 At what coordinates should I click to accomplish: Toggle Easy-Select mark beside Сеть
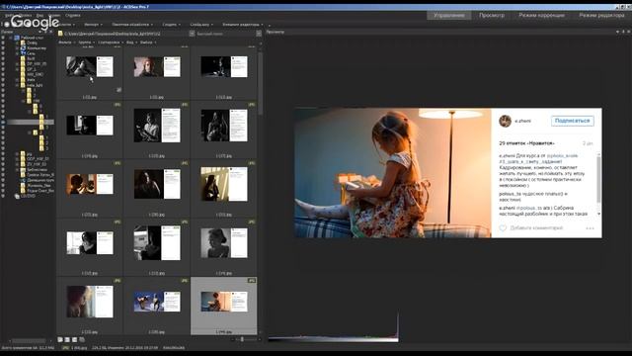coord(3,53)
